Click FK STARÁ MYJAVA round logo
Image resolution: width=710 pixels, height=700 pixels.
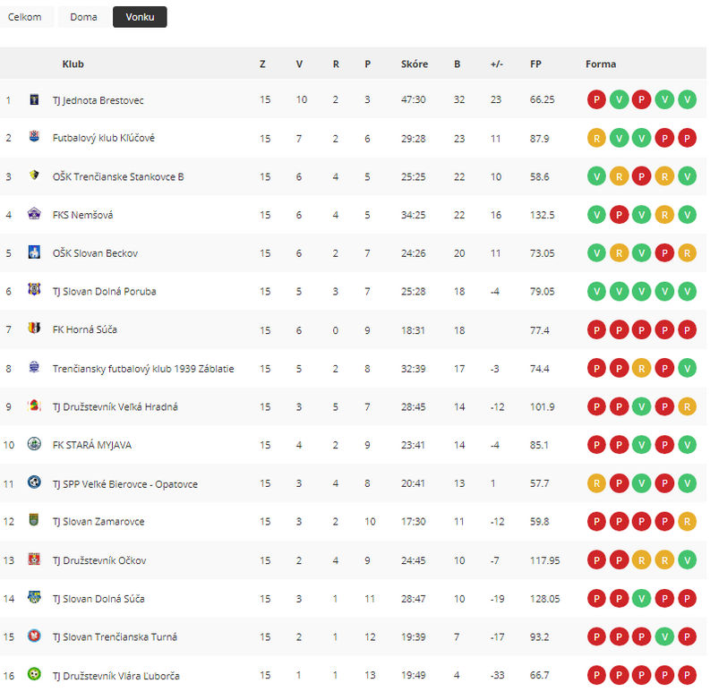pos(34,444)
